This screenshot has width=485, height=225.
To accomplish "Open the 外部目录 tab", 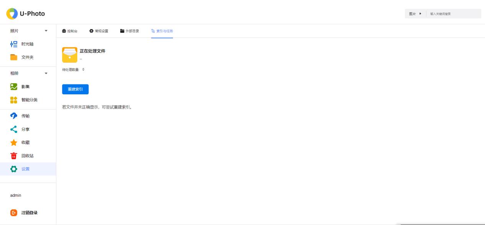I will [129, 31].
